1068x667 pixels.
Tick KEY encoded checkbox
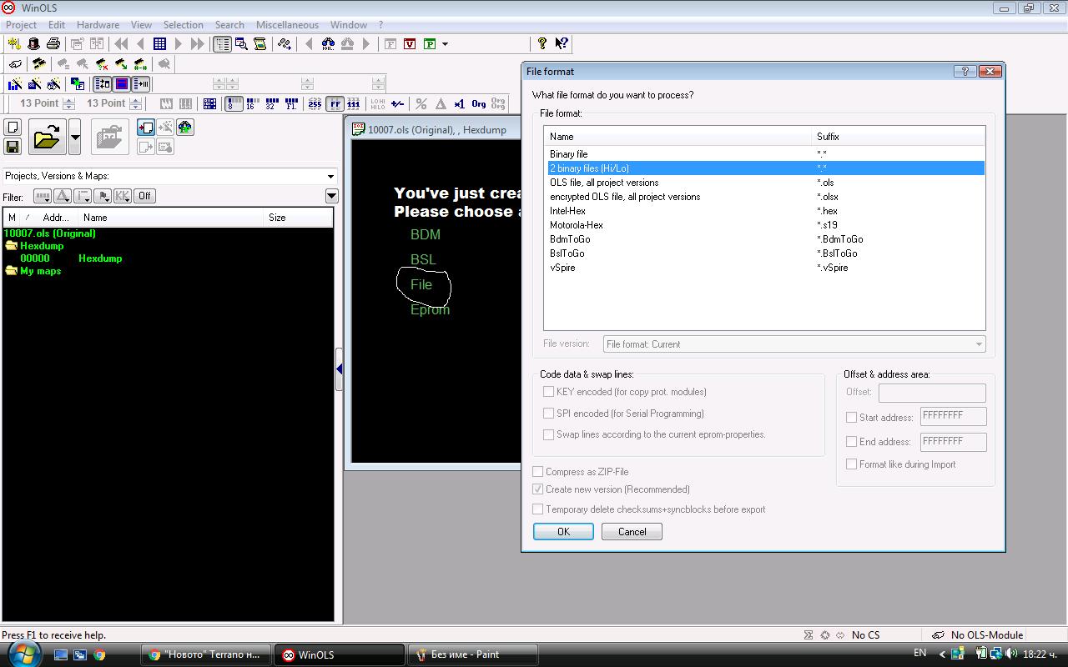click(548, 392)
